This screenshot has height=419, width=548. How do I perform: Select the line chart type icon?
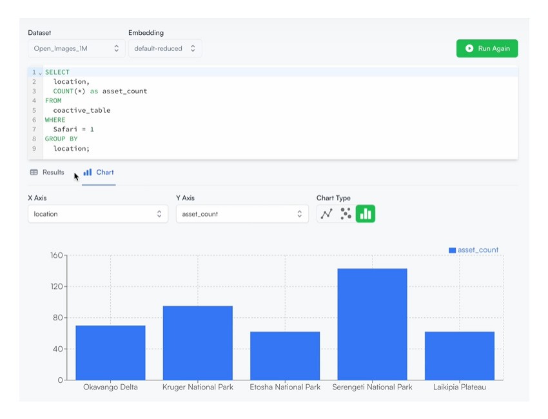326,214
